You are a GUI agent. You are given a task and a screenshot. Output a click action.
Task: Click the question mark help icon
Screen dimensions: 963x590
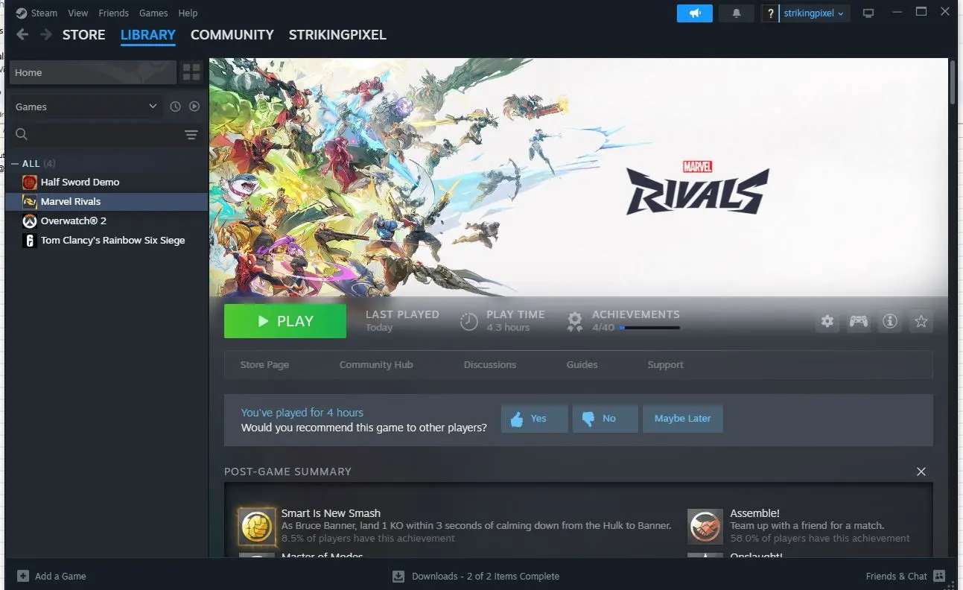point(769,13)
